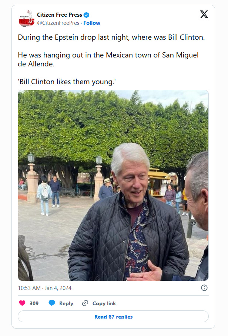Open Read 67 replies
228x336 pixels.
(113, 316)
